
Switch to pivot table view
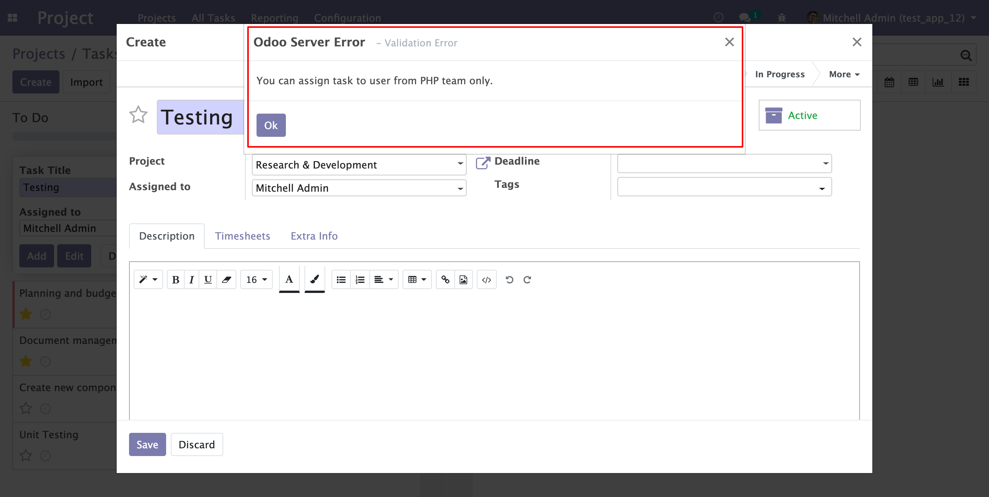pyautogui.click(x=913, y=82)
